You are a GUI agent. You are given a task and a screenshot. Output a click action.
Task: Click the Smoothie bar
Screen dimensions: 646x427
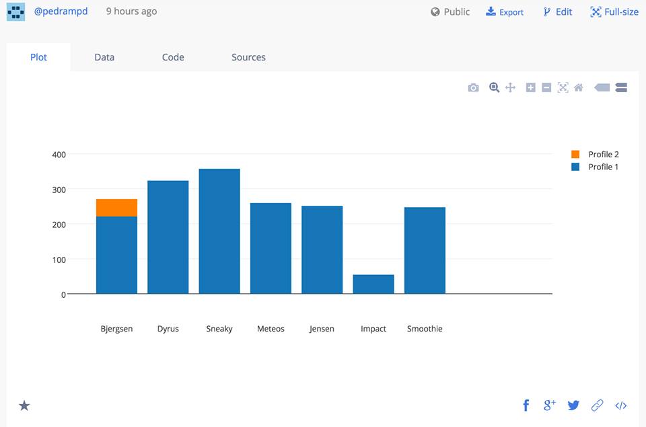click(x=425, y=250)
